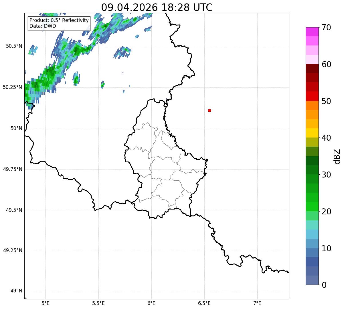Select the 49.75°N latitude tick label
The width and height of the screenshot is (344, 309).
(13, 169)
